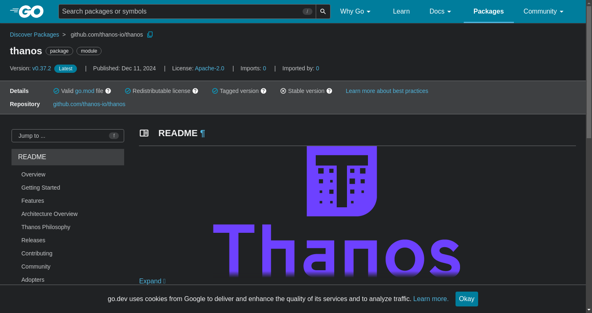This screenshot has width=592, height=313.
Task: Click the package chip beside thanos title
Action: [59, 51]
